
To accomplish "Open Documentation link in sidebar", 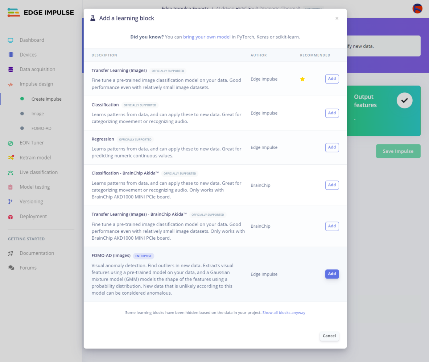I will click(x=37, y=253).
